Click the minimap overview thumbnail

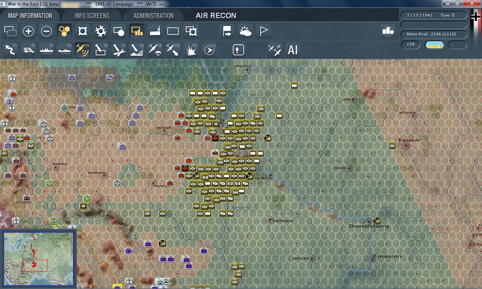(39, 259)
